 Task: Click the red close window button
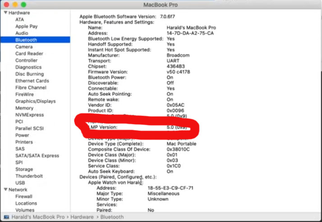tap(7, 4)
